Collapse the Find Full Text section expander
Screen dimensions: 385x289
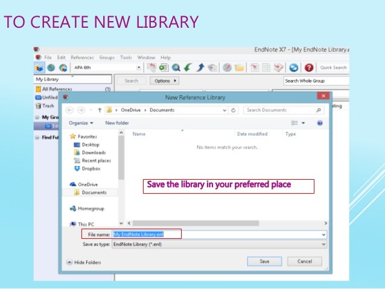37,138
